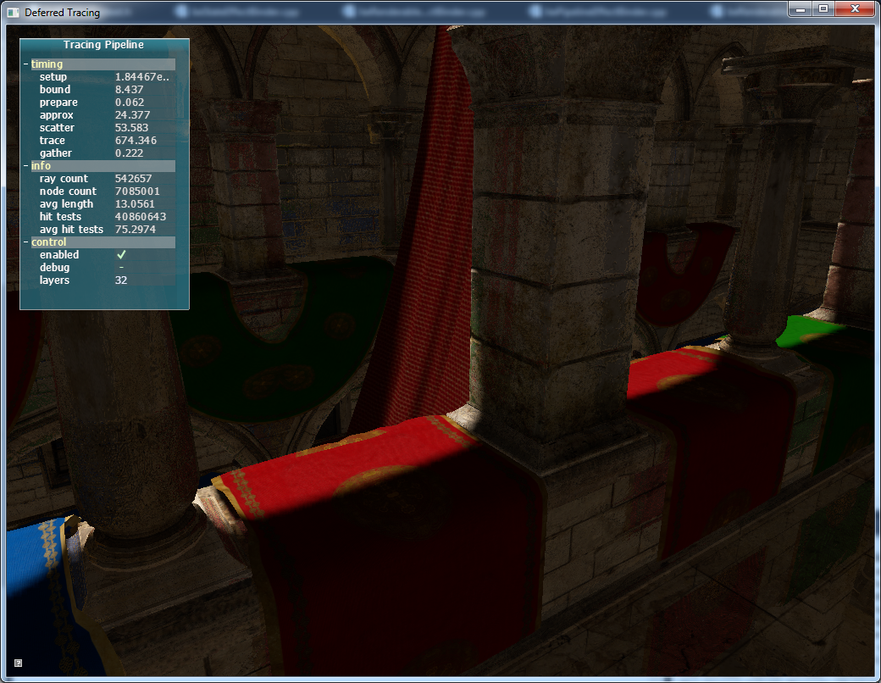This screenshot has height=683, width=881.
Task: Click the Tracing Pipeline panel title
Action: pos(103,45)
